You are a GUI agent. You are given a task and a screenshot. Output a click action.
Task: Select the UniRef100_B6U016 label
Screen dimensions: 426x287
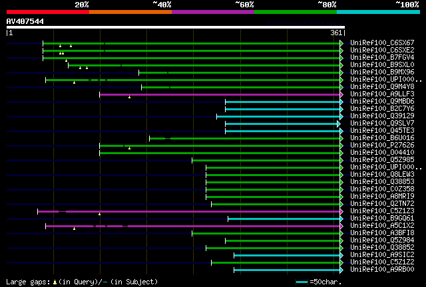click(x=382, y=138)
